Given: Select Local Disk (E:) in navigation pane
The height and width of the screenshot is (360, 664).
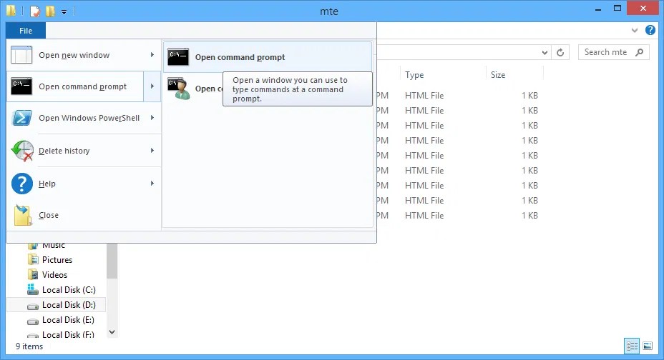Looking at the screenshot, I should coord(68,320).
